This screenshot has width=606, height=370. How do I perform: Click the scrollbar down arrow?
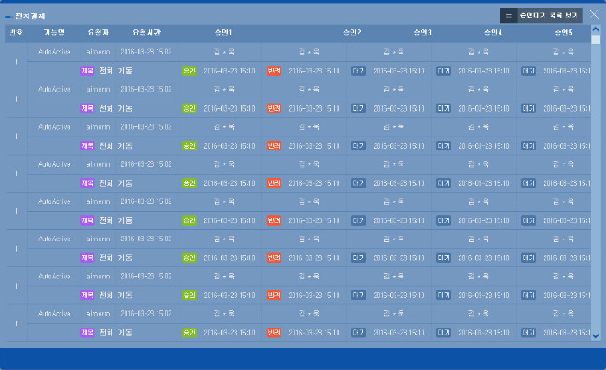[596, 336]
